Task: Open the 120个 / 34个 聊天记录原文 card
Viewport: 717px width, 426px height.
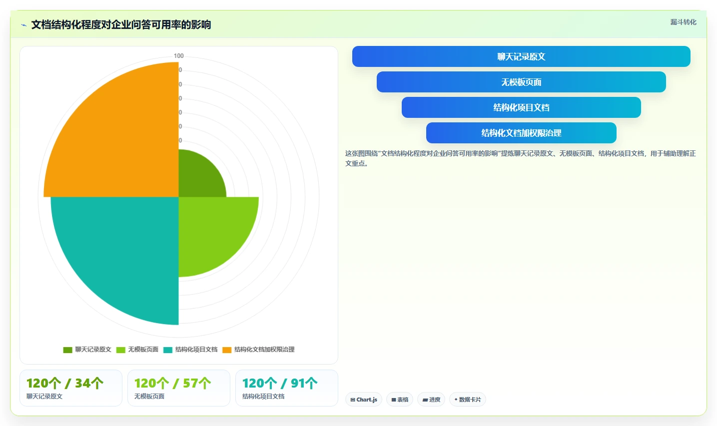Action: pos(71,388)
